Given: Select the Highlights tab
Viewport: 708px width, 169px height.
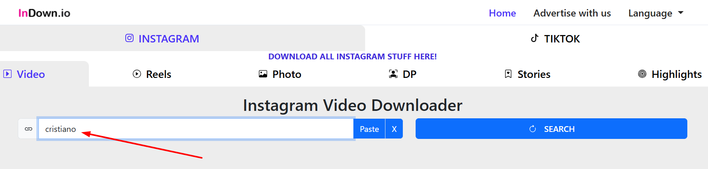Looking at the screenshot, I should [x=670, y=74].
